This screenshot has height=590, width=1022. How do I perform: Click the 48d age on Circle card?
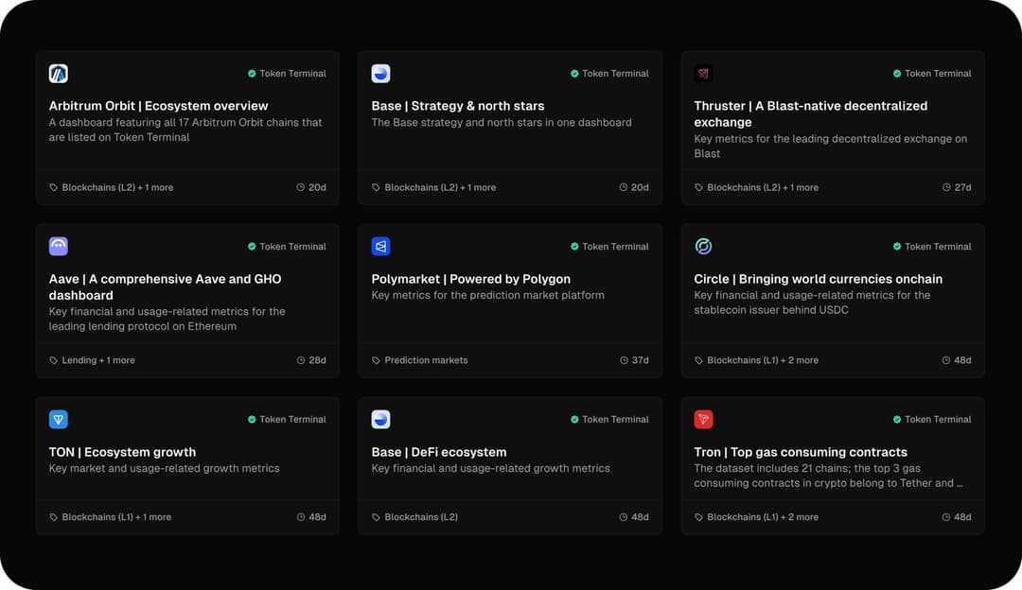[x=962, y=360]
